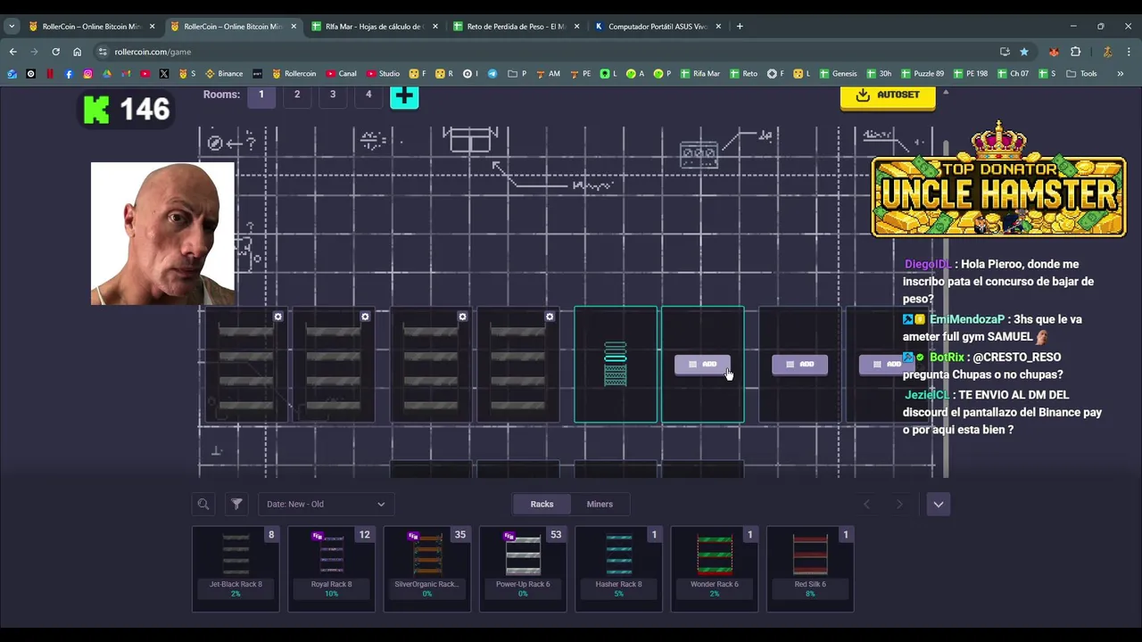Collapse panel arrow beside AUTOSET
This screenshot has height=642, width=1142.
pos(946,93)
